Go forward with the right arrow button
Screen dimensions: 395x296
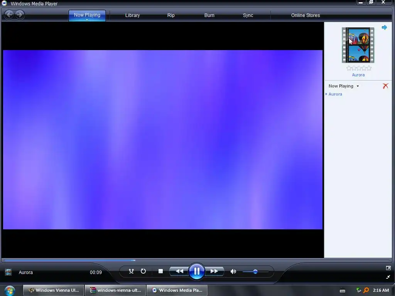point(19,15)
